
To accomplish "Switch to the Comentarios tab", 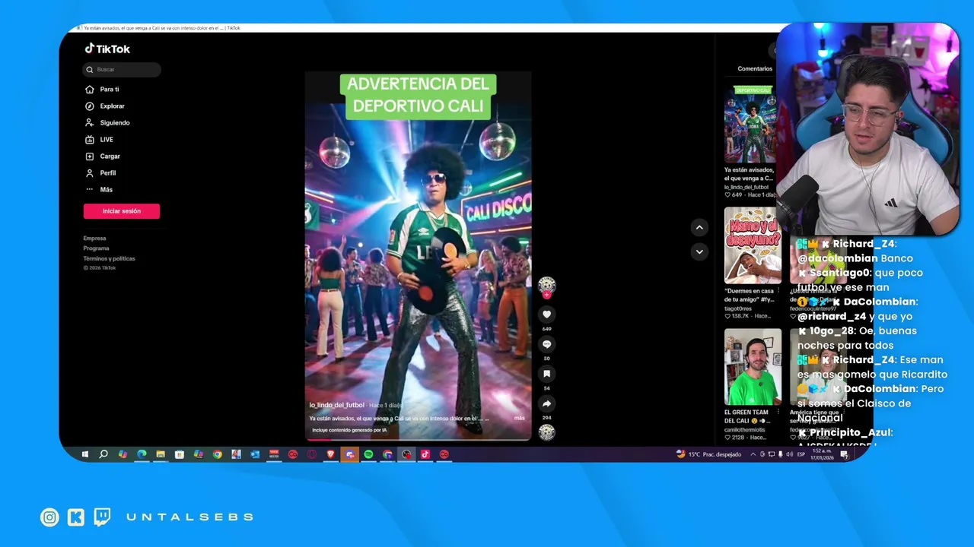I will pyautogui.click(x=755, y=68).
